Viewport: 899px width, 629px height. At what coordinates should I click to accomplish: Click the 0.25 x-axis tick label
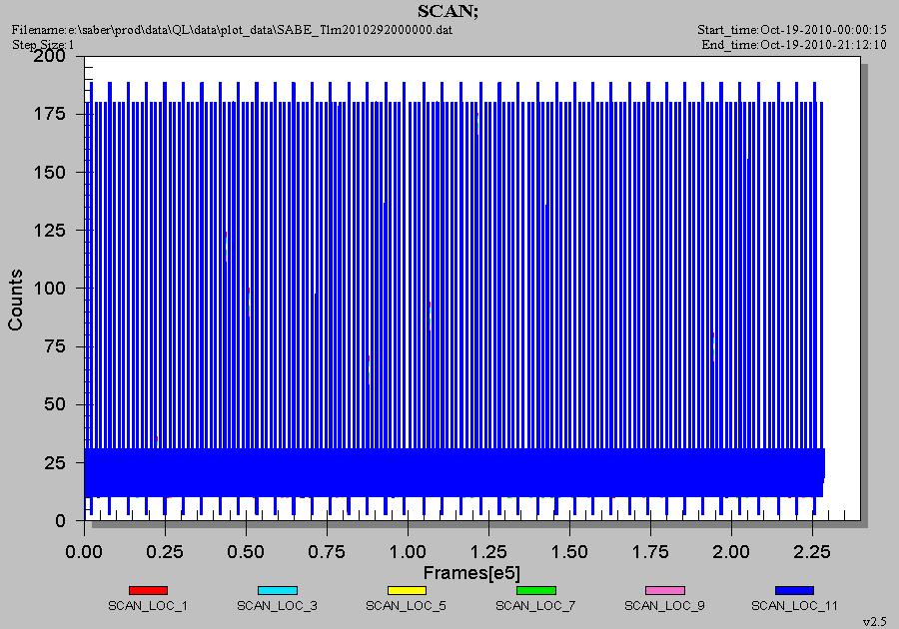click(165, 552)
